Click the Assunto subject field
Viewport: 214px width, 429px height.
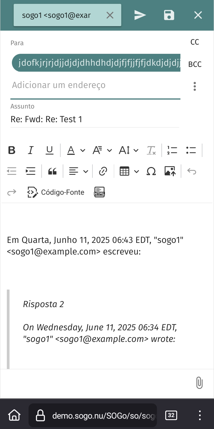[x=95, y=120]
